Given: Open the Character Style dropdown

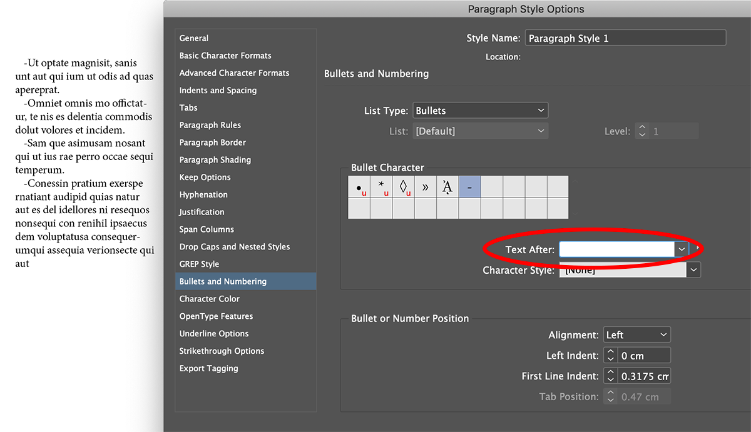Looking at the screenshot, I should (693, 269).
